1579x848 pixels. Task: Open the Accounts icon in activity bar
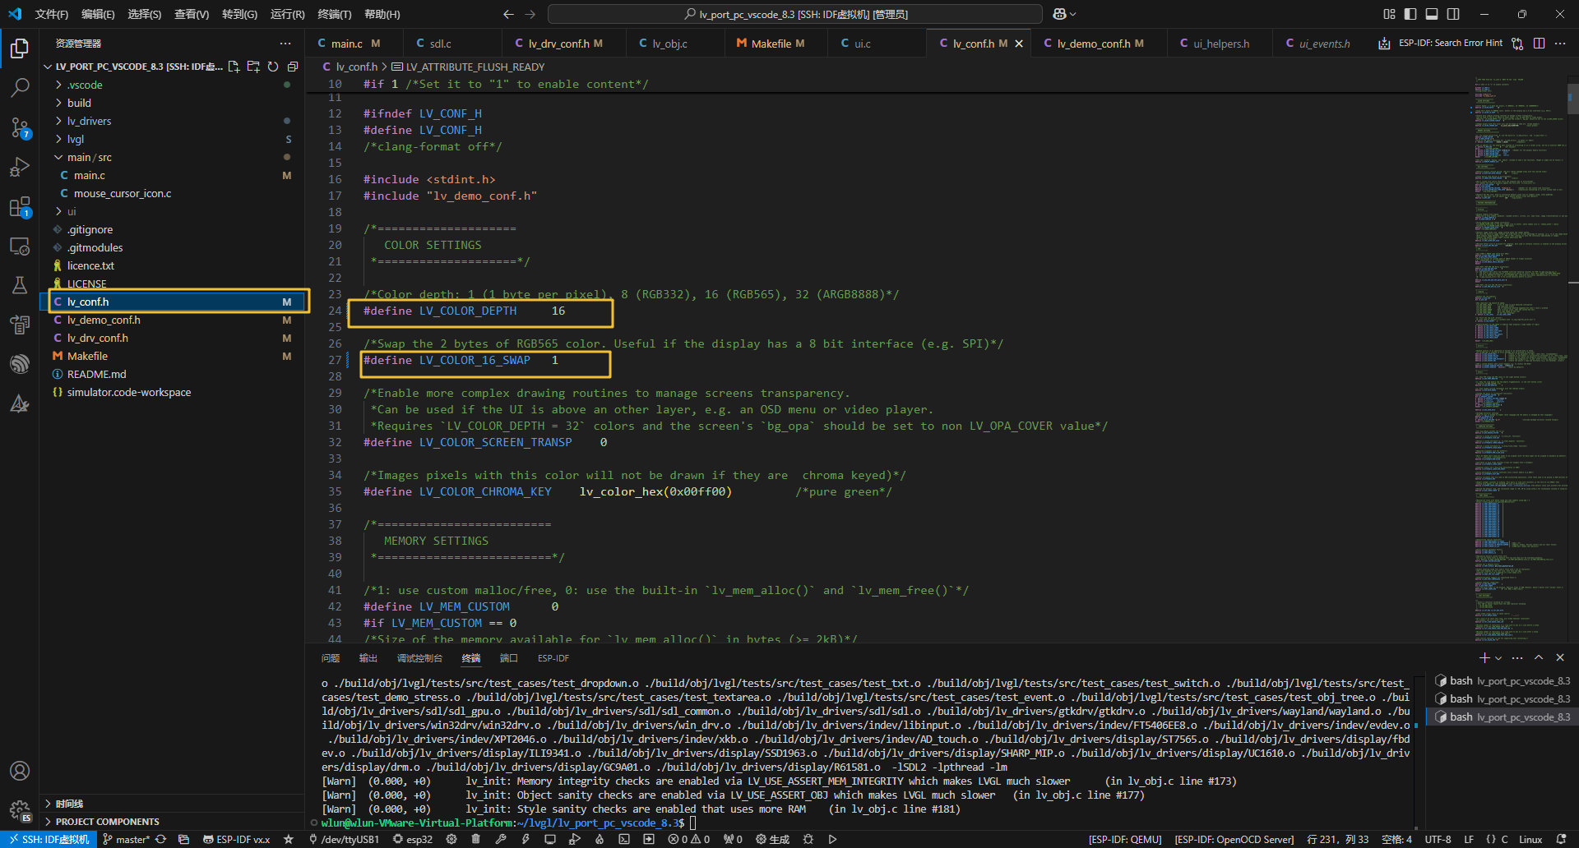[20, 771]
